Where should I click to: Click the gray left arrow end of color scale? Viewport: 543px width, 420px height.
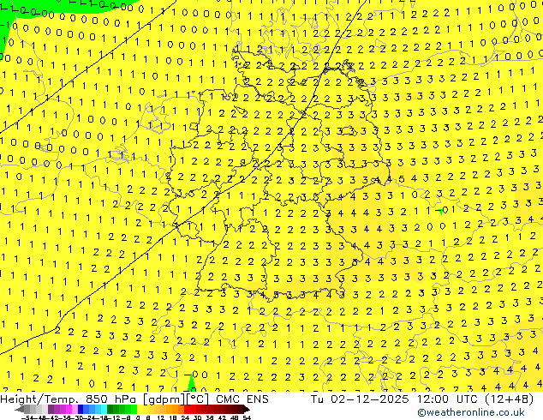20,409
